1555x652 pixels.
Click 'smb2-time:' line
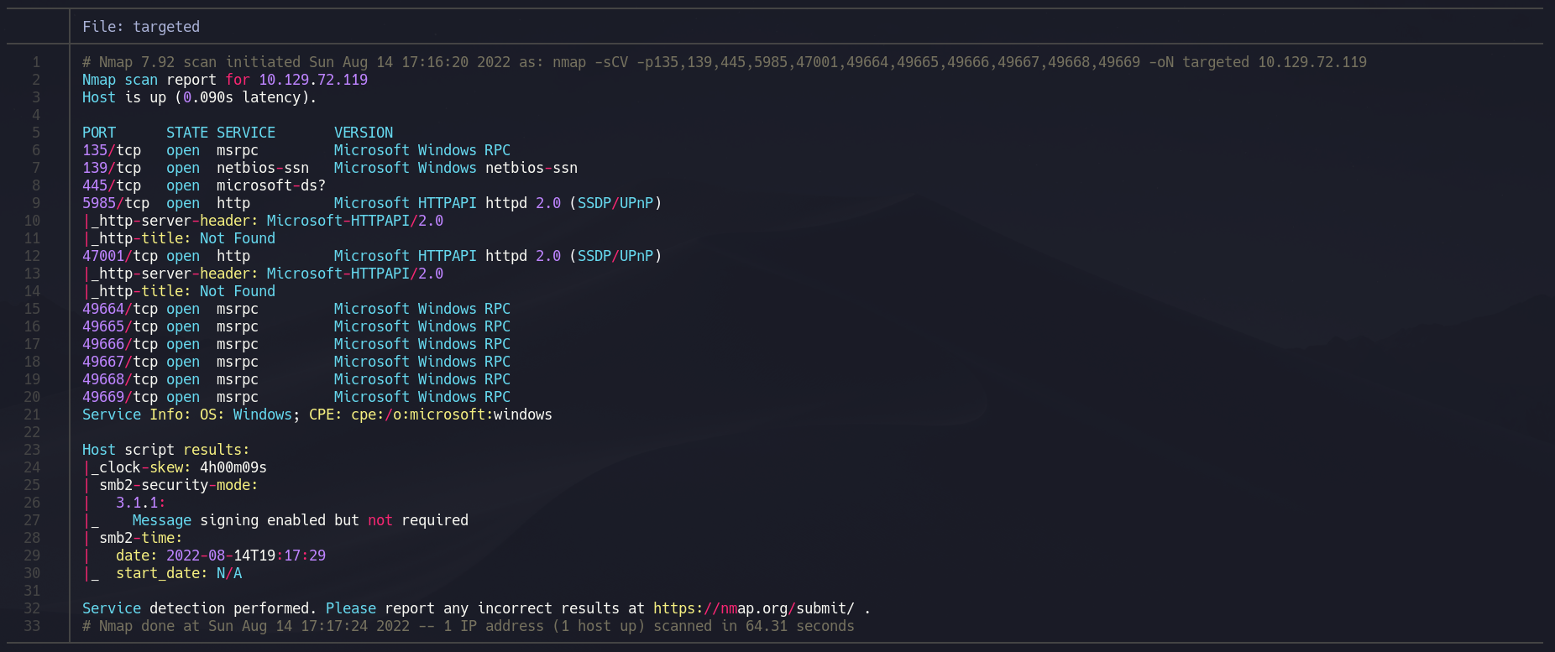(141, 538)
